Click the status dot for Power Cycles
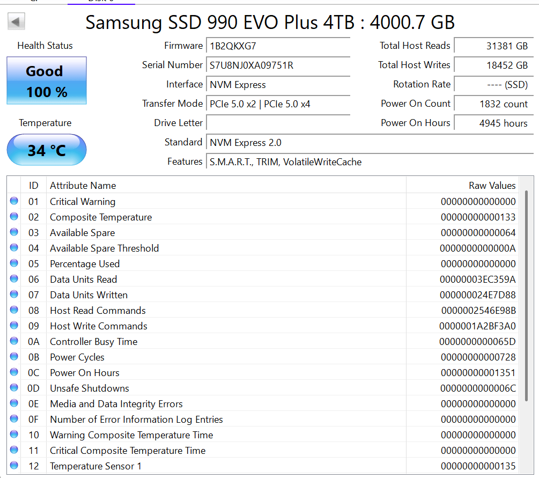The width and height of the screenshot is (539, 478). coord(14,356)
